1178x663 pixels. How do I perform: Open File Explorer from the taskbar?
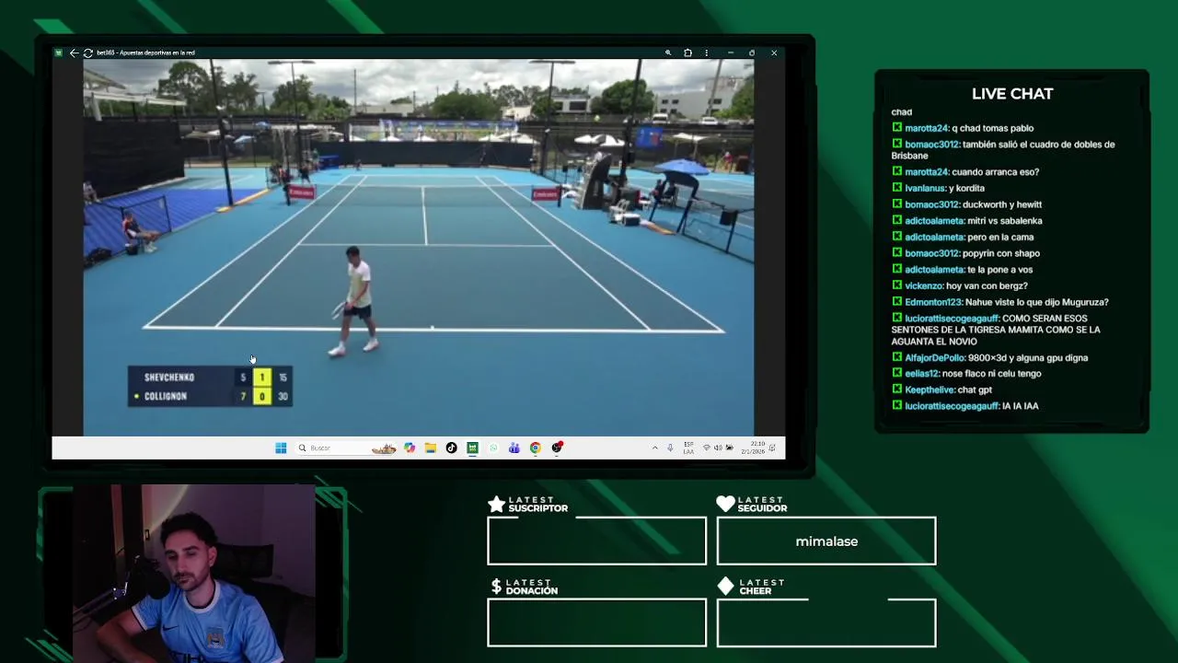pyautogui.click(x=430, y=448)
